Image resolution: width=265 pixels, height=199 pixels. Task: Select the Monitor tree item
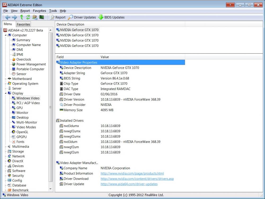pos(22,112)
